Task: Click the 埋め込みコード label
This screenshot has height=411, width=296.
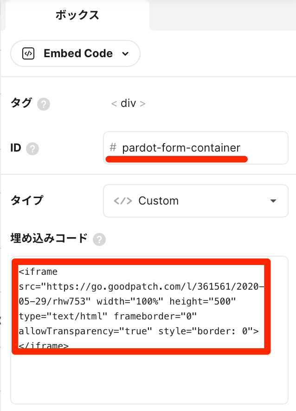Action: coord(49,239)
